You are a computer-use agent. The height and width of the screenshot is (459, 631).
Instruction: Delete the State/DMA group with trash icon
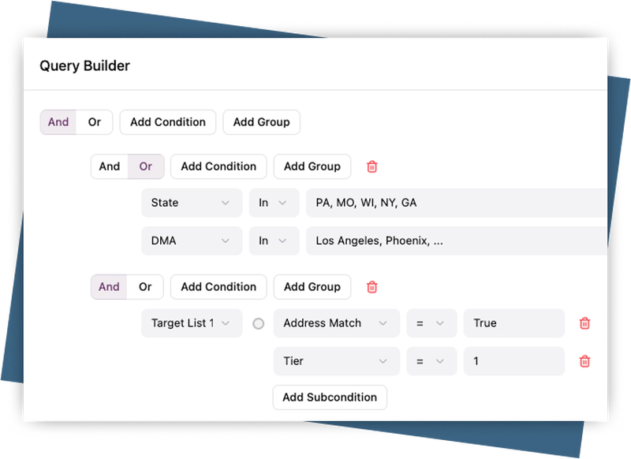pos(372,166)
